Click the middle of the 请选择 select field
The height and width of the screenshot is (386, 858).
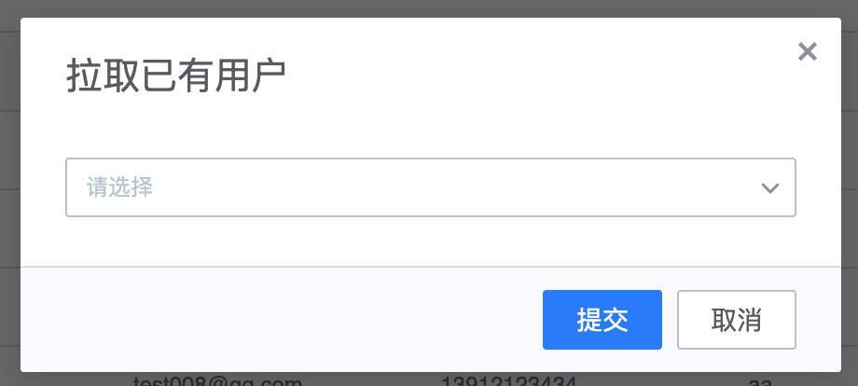[431, 187]
